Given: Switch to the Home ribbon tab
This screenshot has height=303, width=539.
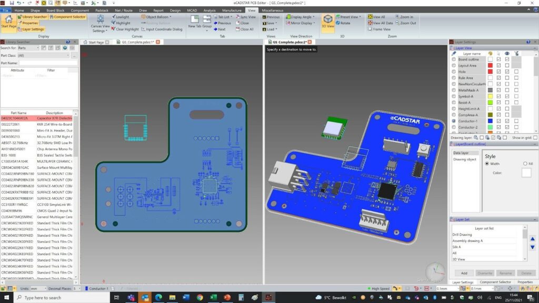Looking at the screenshot, I should point(19,11).
